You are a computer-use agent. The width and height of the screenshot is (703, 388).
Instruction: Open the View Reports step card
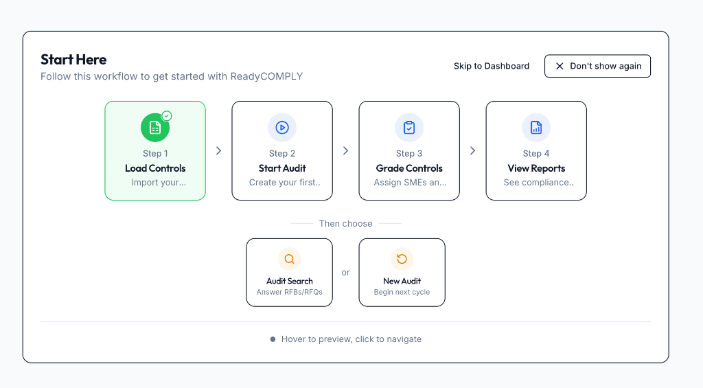[536, 150]
